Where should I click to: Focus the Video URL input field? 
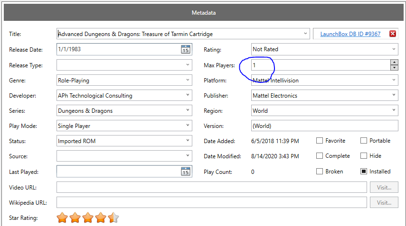coord(211,187)
